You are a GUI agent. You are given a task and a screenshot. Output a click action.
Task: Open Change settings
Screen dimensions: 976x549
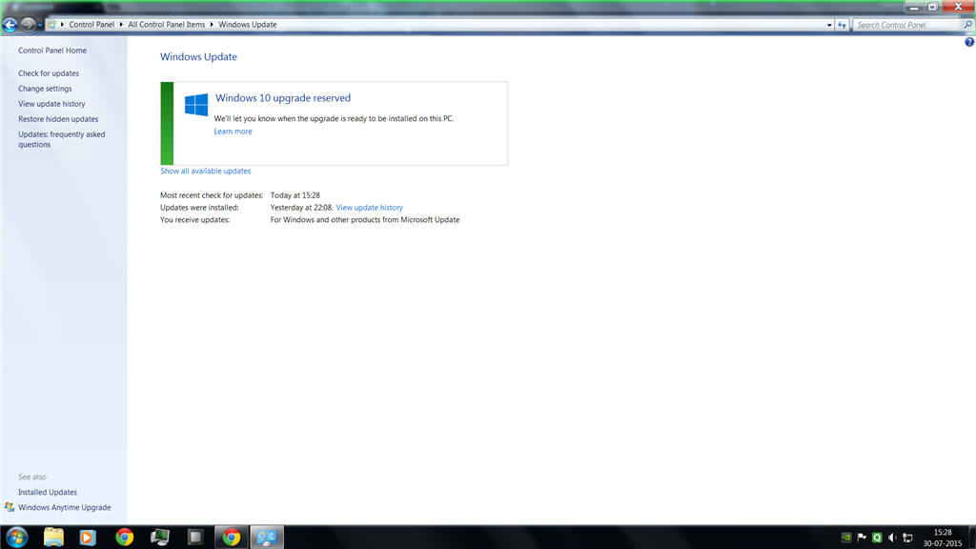(45, 89)
